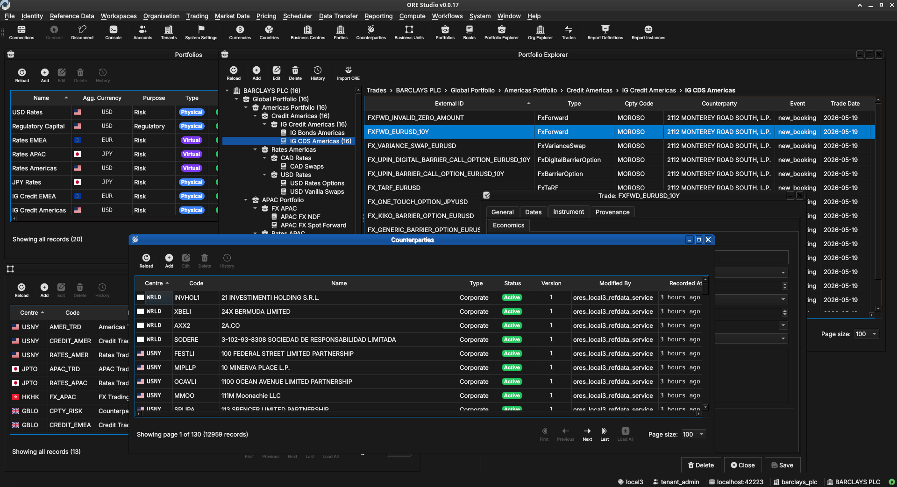Open Report Instances toolbar icon
The height and width of the screenshot is (487, 897).
[x=648, y=33]
